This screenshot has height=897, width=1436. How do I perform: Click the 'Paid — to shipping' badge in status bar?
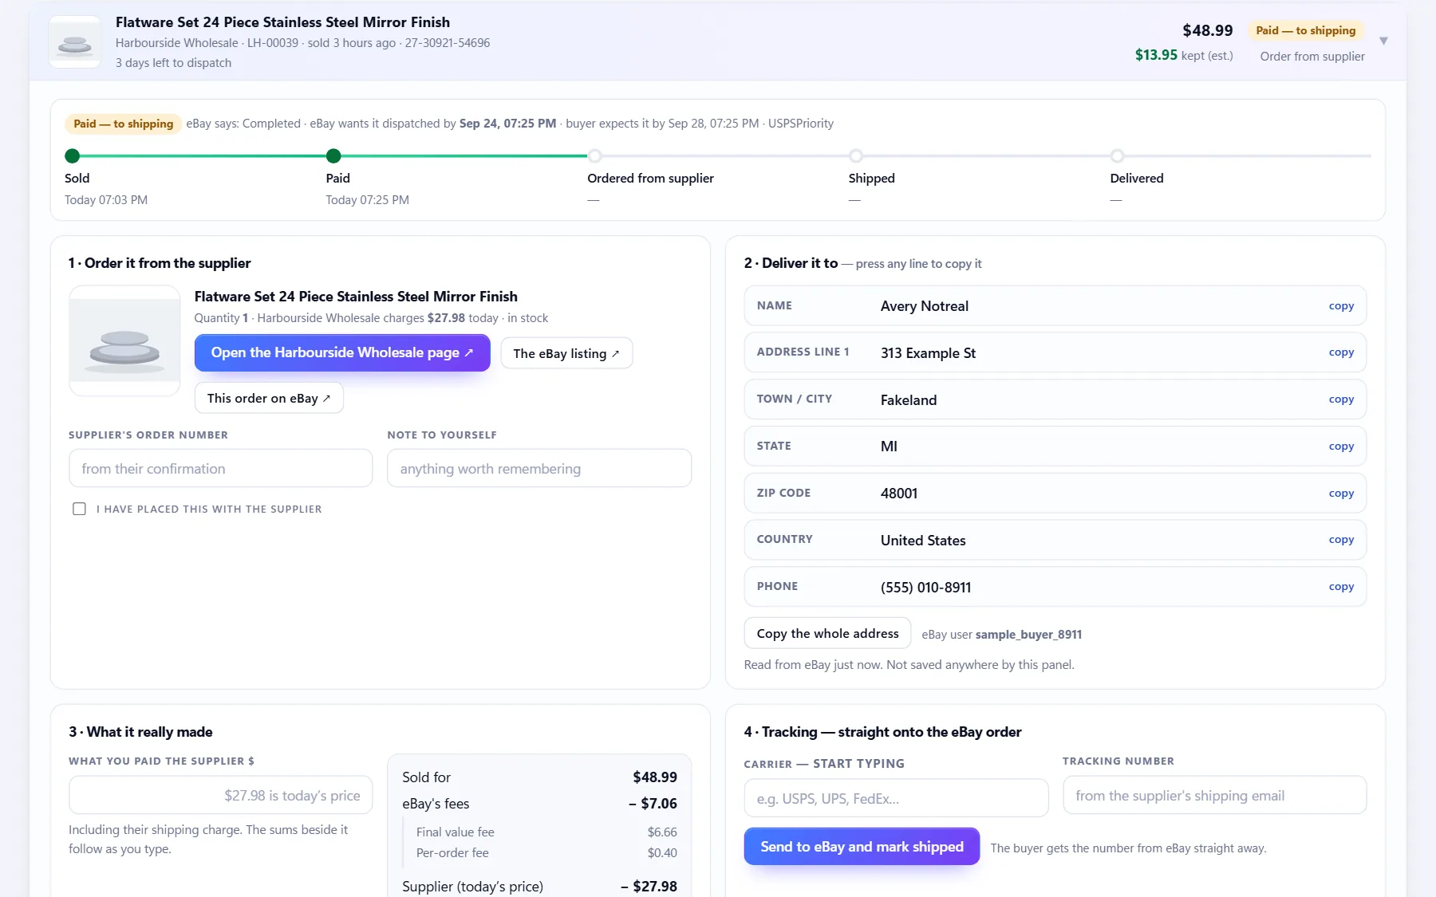coord(123,124)
